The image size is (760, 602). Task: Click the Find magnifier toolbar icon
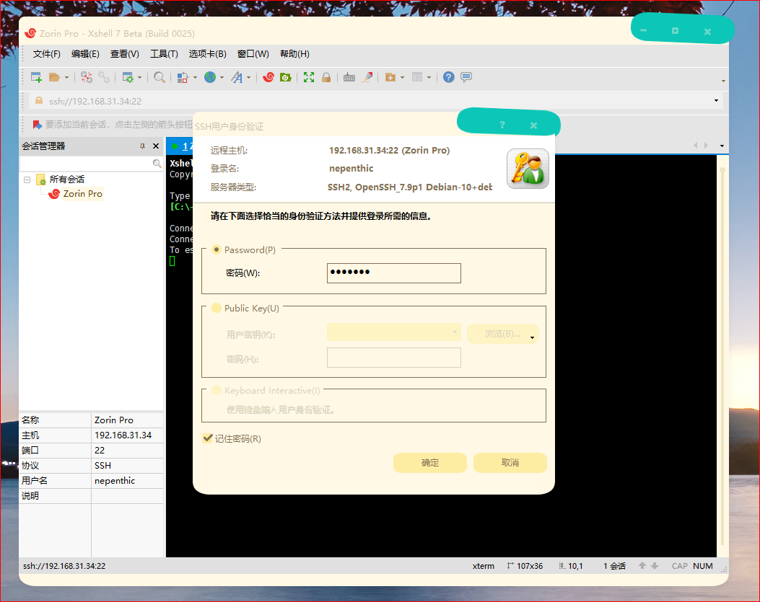tap(159, 77)
